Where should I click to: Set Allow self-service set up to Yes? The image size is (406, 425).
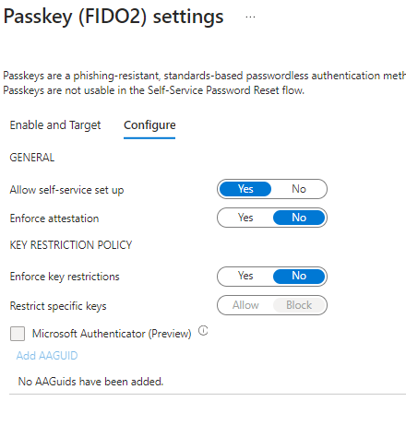(245, 189)
